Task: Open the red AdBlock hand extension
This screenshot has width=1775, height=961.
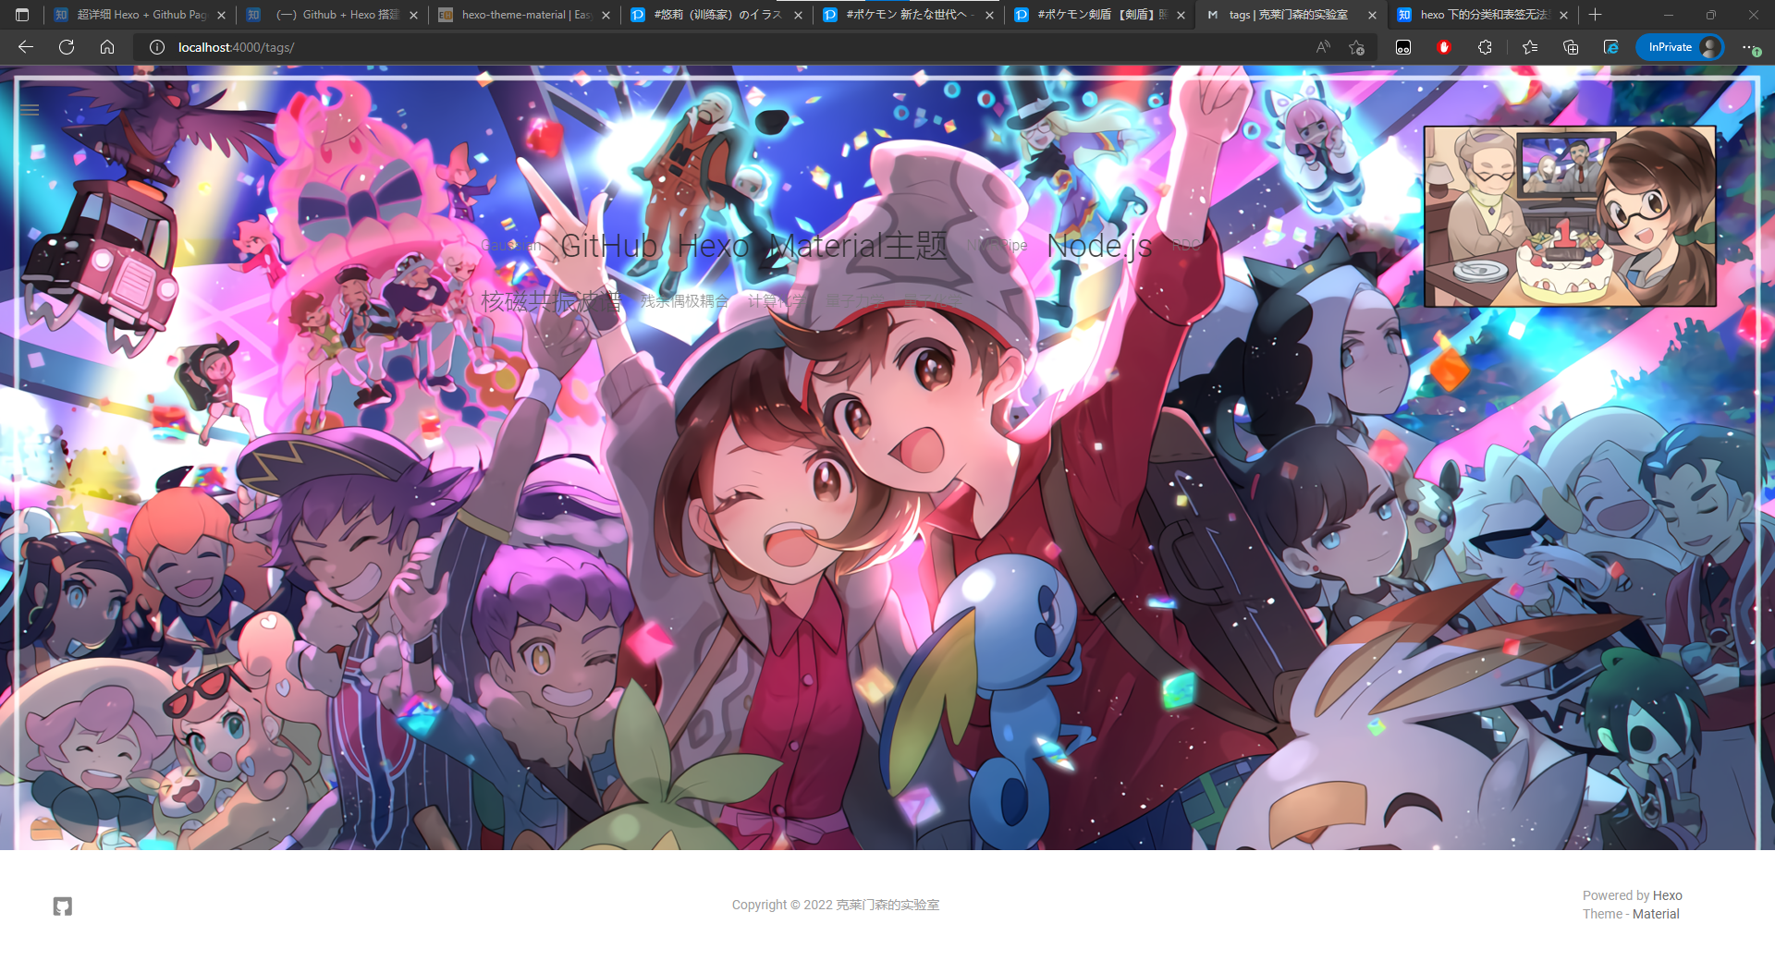Action: (1444, 47)
